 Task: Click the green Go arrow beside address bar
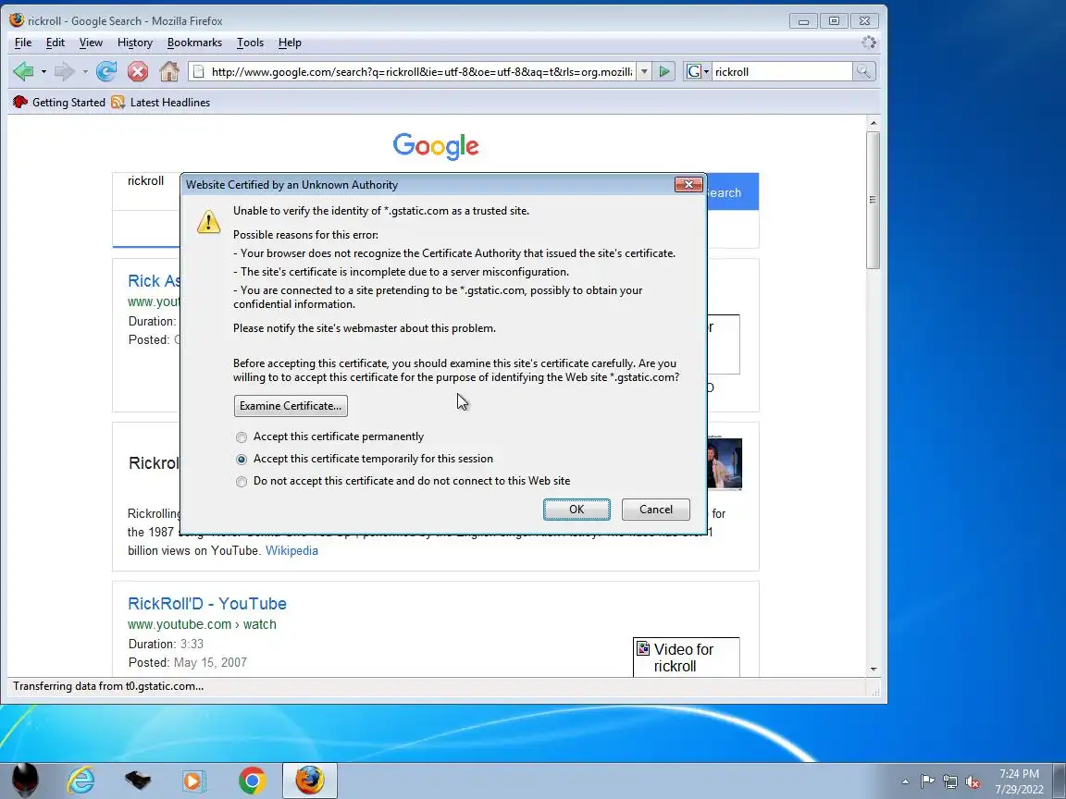(664, 71)
